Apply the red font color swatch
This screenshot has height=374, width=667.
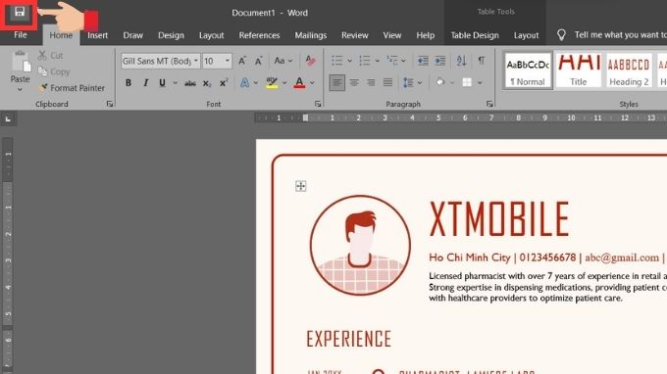299,83
